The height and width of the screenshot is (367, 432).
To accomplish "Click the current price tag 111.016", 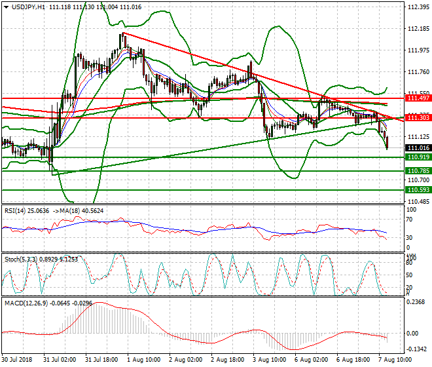I will click(x=417, y=149).
